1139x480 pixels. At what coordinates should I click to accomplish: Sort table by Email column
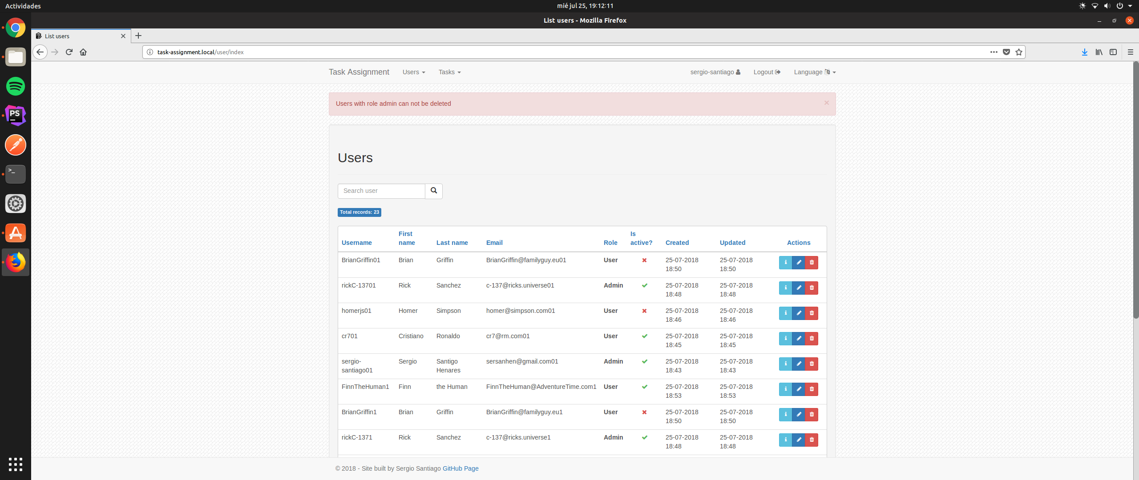click(494, 243)
